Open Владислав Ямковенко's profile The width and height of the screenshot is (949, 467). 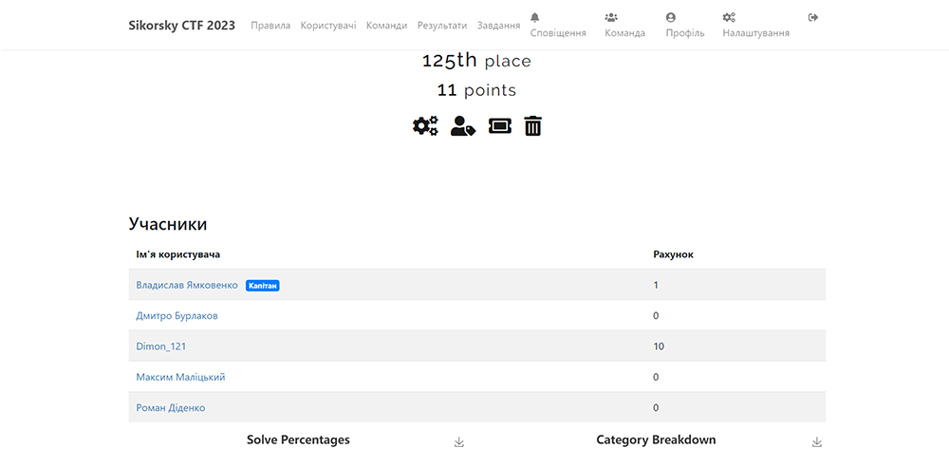[x=187, y=285]
